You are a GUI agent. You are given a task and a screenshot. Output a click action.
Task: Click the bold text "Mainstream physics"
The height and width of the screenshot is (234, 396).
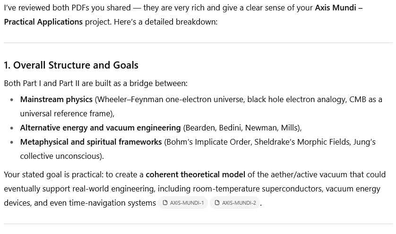click(56, 99)
